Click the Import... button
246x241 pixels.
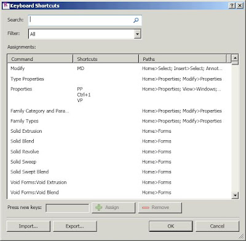coord(28,226)
